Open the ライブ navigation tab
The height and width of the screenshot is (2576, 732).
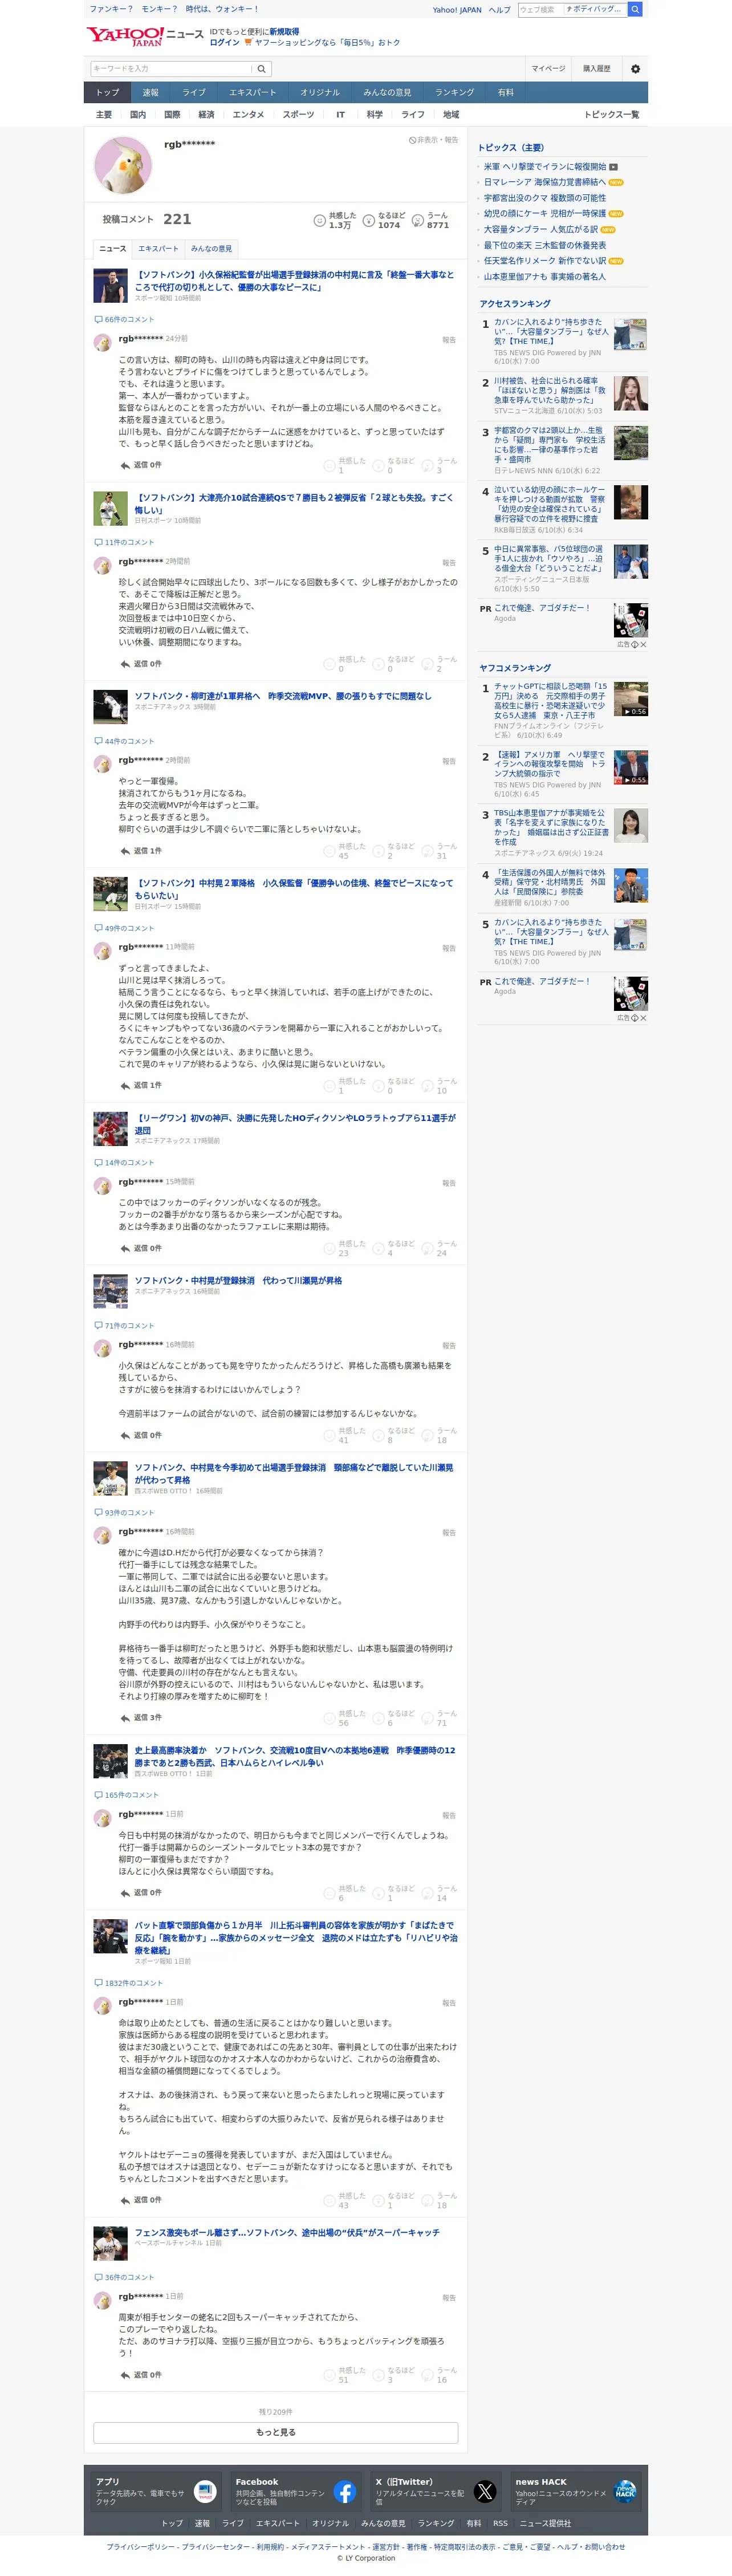(x=194, y=93)
